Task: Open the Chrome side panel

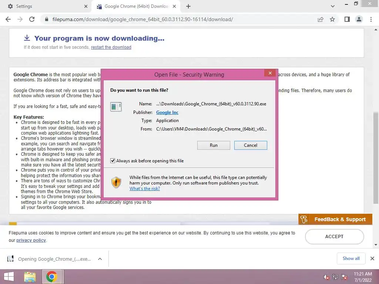Action: tap(347, 19)
